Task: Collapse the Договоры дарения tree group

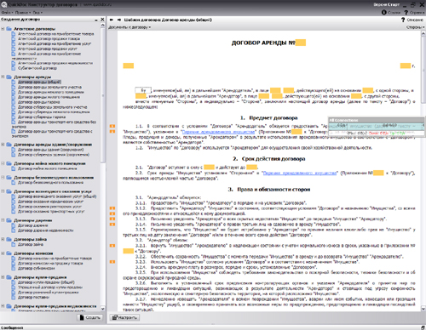Action: [3, 220]
